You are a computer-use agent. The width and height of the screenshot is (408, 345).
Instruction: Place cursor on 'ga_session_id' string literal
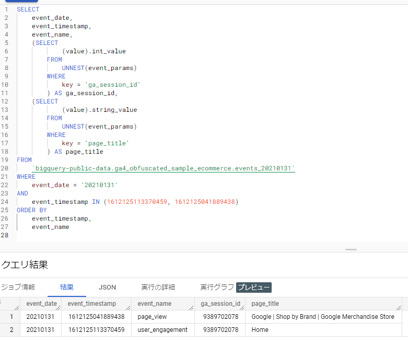112,85
